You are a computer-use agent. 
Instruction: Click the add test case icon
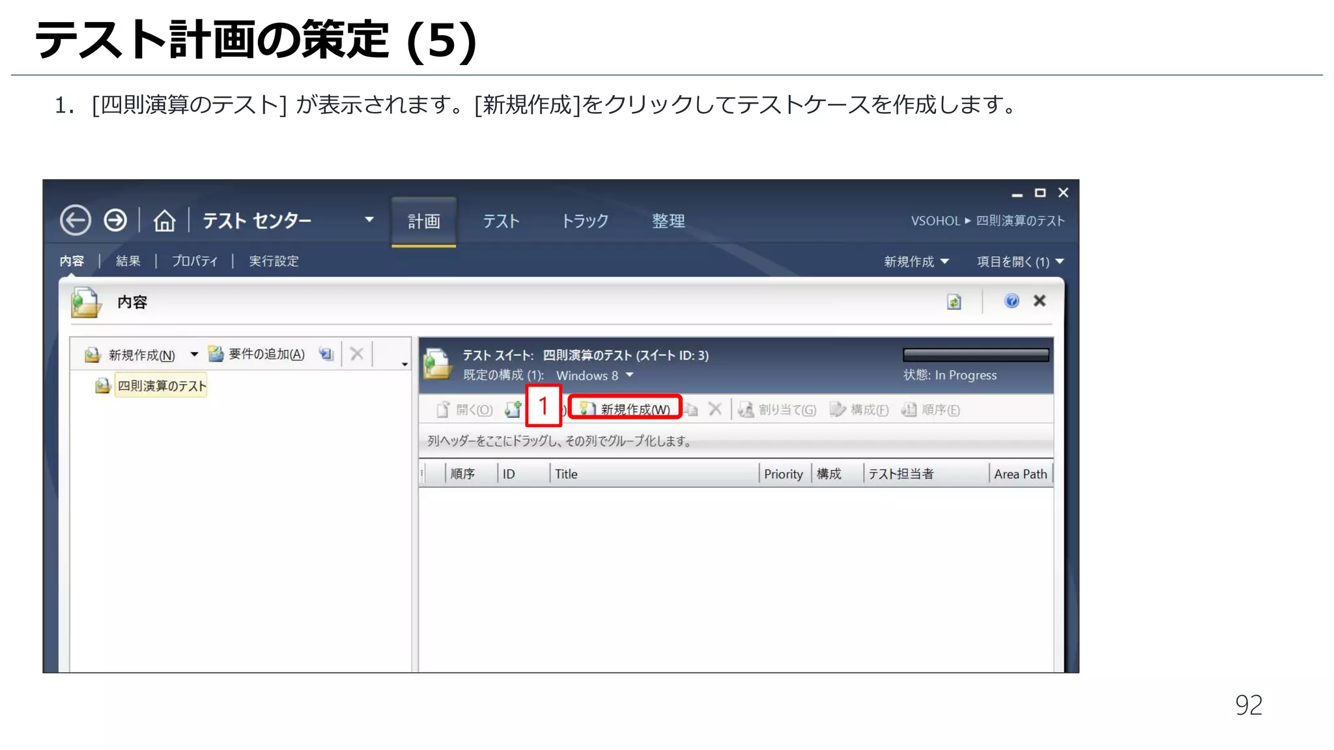[513, 410]
